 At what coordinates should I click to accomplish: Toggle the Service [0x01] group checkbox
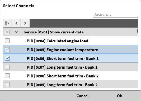(x=7, y=32)
